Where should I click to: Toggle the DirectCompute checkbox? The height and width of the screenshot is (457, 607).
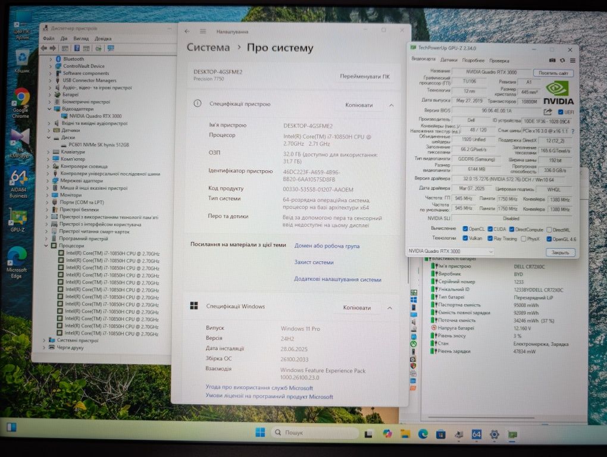coord(512,230)
